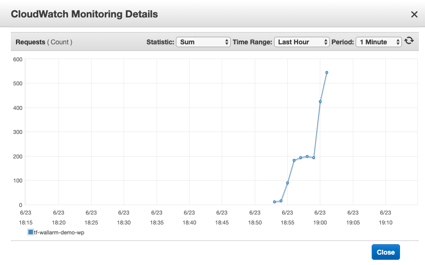Select the data point near 425
The width and height of the screenshot is (425, 265).
pos(320,101)
